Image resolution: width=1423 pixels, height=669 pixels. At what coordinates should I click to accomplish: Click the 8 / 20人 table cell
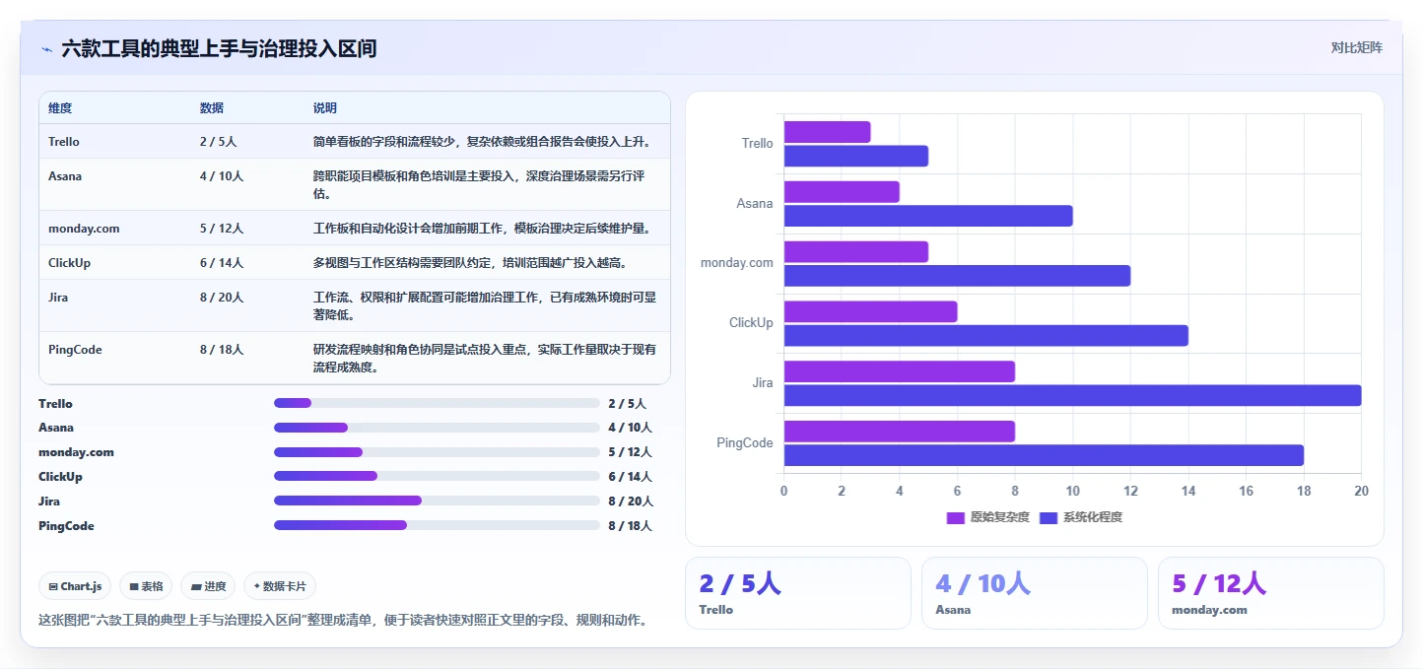(x=222, y=298)
